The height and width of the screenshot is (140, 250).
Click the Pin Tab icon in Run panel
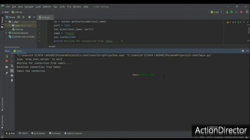[x=7, y=73]
